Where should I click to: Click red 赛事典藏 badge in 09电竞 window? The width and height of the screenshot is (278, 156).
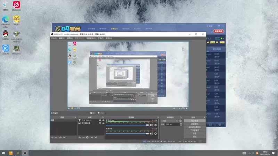pyautogui.click(x=218, y=31)
